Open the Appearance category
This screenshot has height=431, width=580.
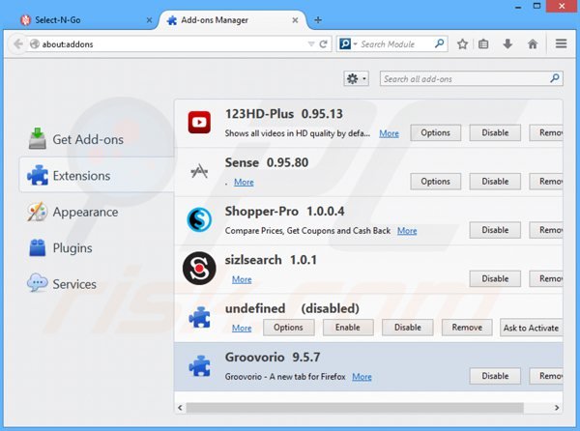pyautogui.click(x=96, y=212)
